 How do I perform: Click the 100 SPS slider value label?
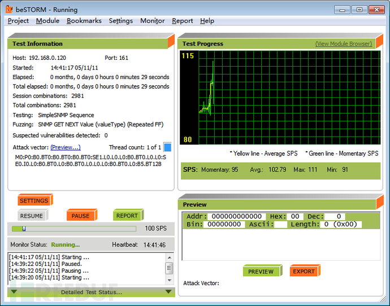coord(155,228)
